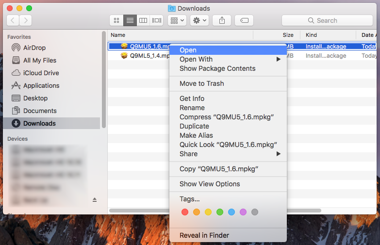Expand the Open With submenu
Screen dimensions: 380x245
228,59
